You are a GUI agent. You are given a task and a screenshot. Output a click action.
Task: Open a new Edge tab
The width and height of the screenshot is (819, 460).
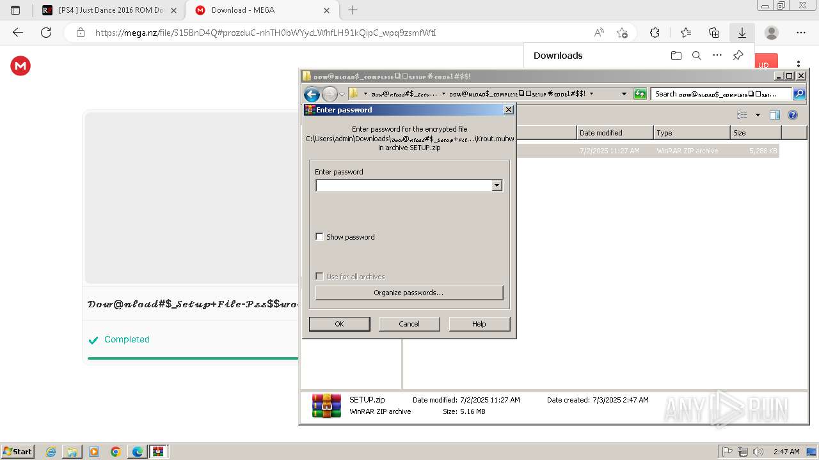[353, 10]
